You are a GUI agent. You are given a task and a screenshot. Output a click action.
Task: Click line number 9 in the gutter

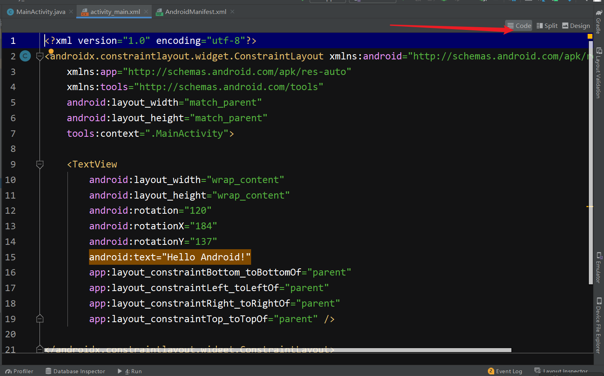13,164
